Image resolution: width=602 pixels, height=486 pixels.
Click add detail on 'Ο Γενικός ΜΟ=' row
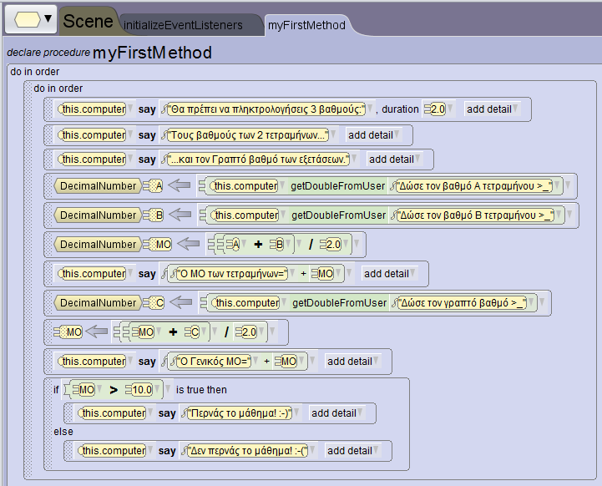click(x=352, y=362)
